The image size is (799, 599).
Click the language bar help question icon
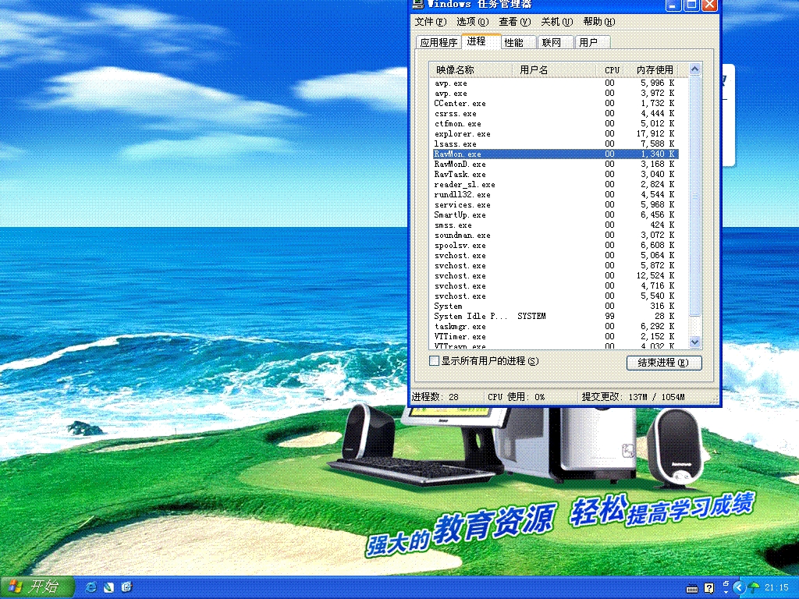pyautogui.click(x=708, y=588)
